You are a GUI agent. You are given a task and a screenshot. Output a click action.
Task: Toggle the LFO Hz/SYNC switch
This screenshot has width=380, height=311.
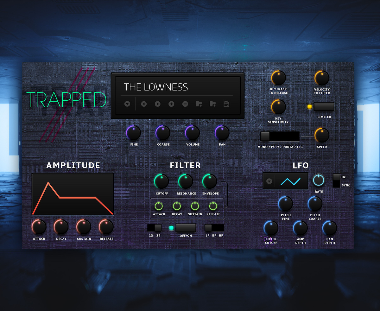click(x=336, y=181)
